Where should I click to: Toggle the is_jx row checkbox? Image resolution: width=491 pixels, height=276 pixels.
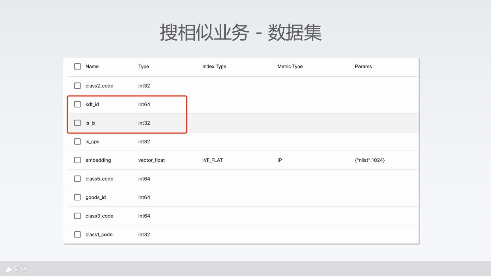click(77, 123)
